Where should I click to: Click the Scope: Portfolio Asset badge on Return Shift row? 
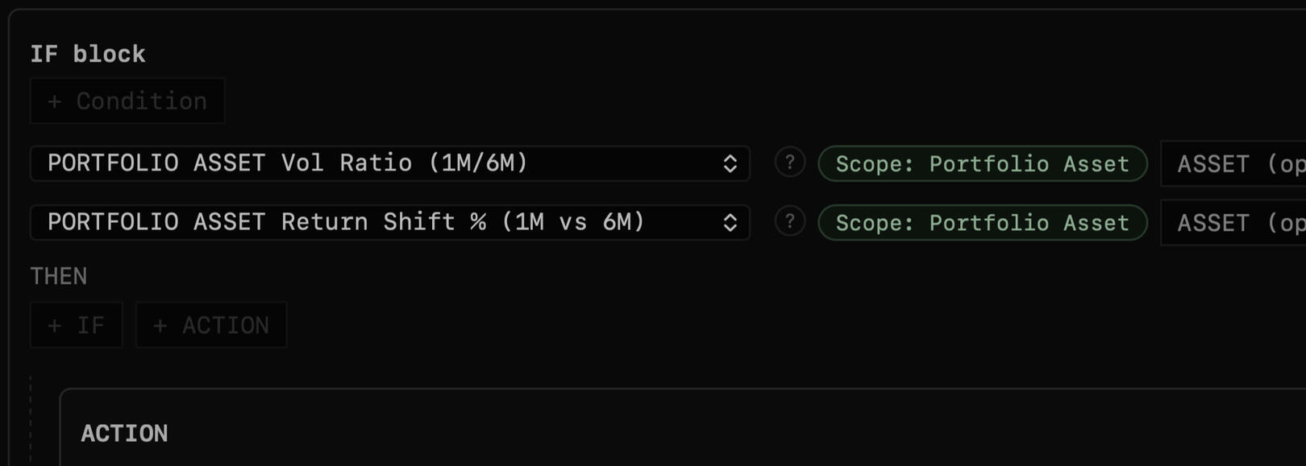(x=982, y=222)
